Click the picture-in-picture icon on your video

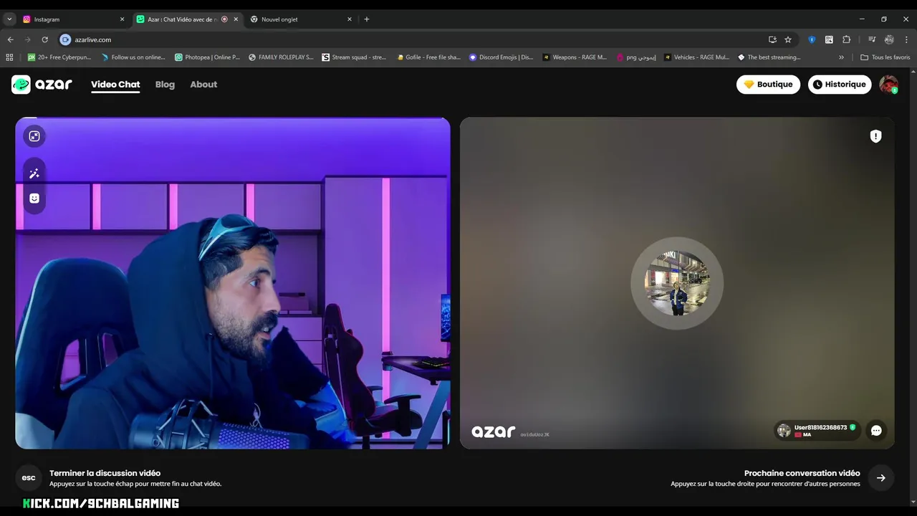[x=34, y=136]
